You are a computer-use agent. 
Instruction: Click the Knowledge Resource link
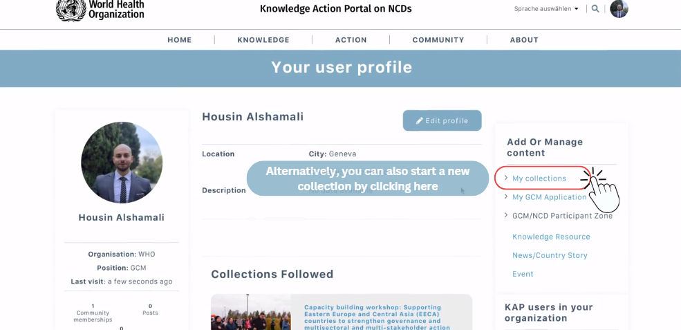(x=551, y=237)
